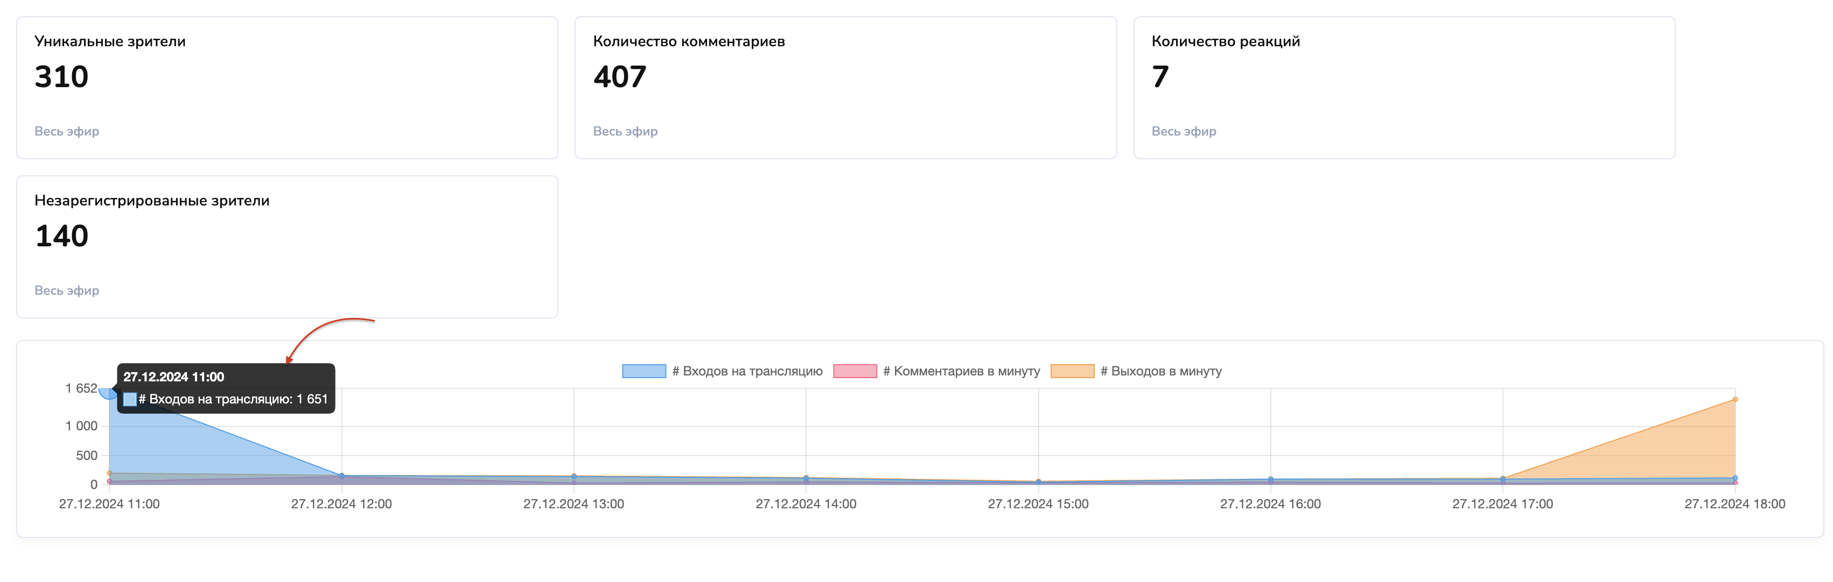The height and width of the screenshot is (582, 1833).
Task: Click the '27.12.2024 15:00' axis label
Action: pos(1038,504)
